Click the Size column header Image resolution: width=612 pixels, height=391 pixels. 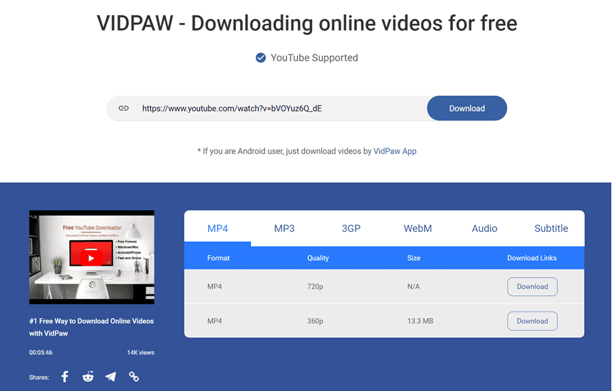tap(413, 258)
